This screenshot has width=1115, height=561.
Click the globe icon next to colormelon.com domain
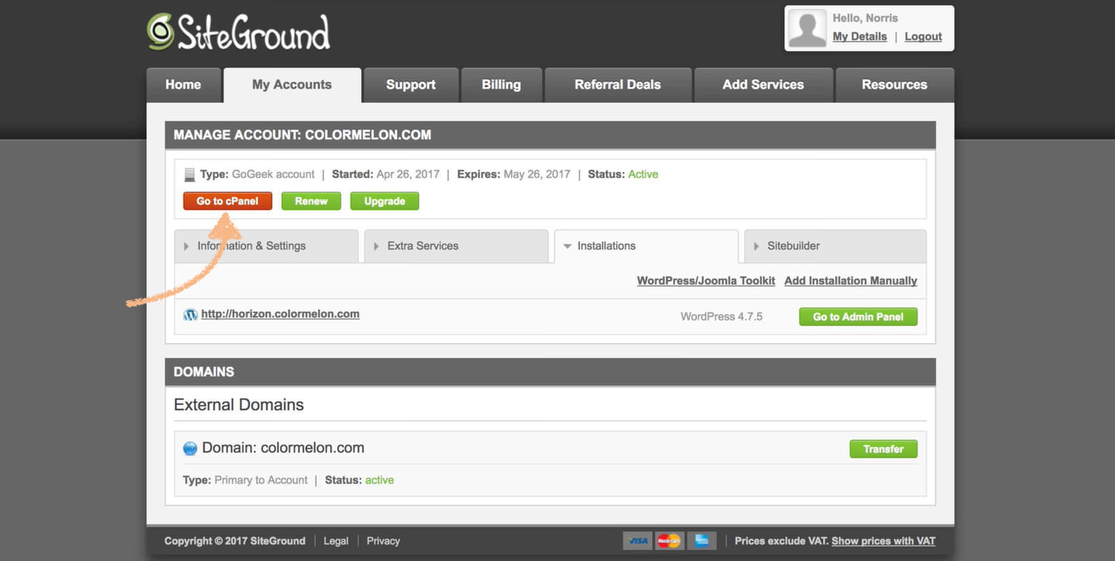190,448
